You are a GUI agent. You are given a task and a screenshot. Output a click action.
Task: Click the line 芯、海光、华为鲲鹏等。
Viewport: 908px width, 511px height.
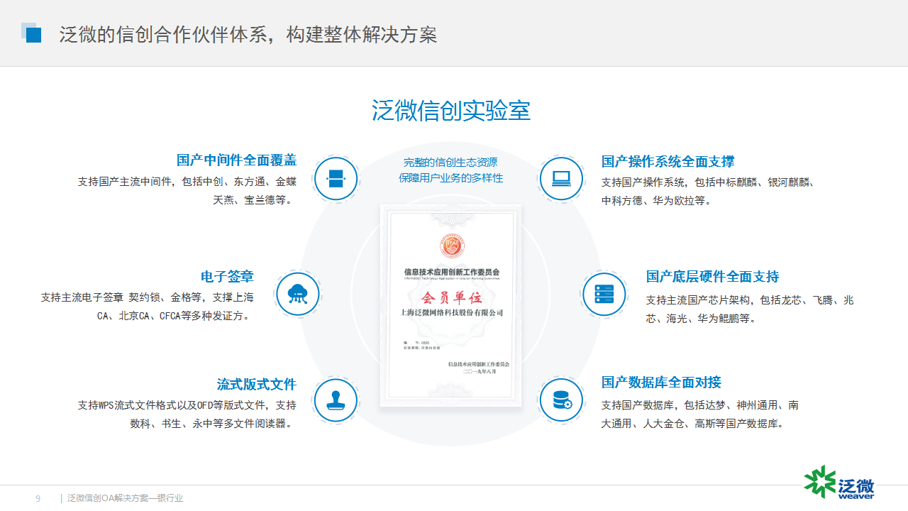pos(701,319)
